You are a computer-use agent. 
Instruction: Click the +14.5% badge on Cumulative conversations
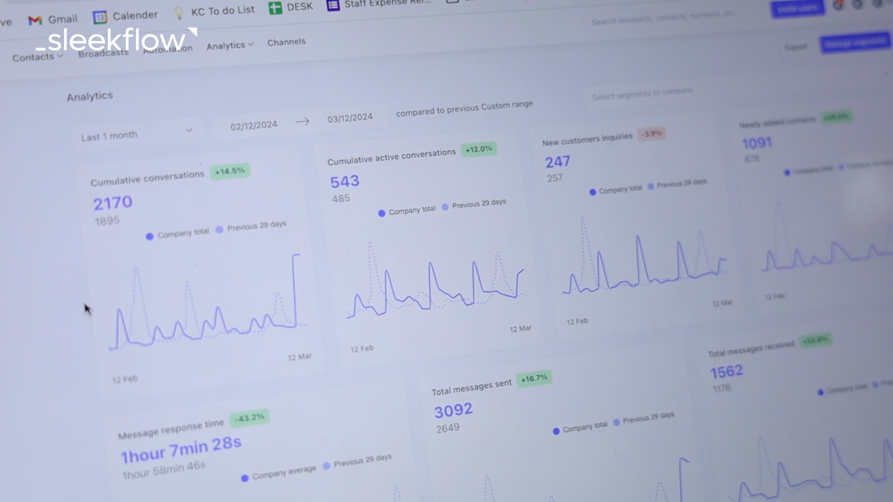click(x=230, y=172)
